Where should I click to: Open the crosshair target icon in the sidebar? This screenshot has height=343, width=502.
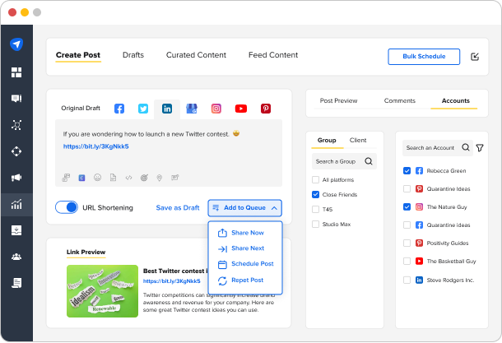point(16,151)
